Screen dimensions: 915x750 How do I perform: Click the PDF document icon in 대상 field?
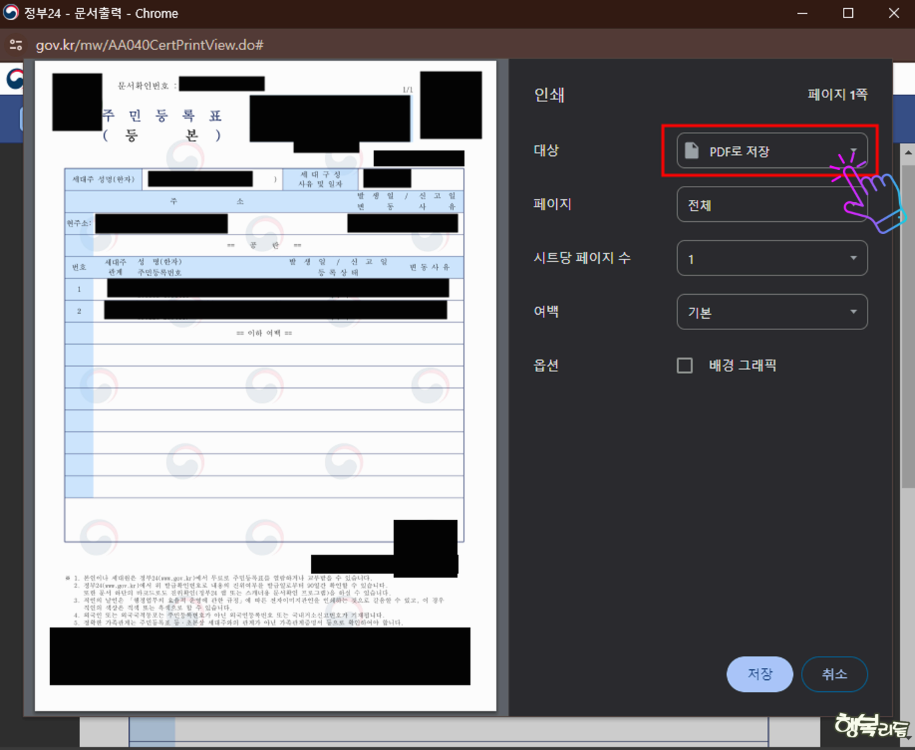coord(692,151)
